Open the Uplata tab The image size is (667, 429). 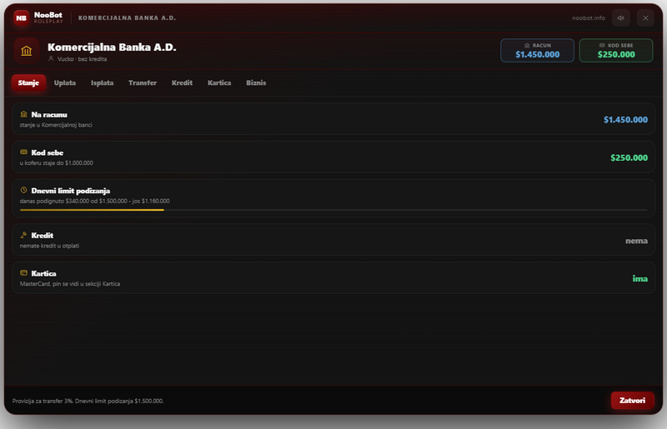tap(65, 82)
